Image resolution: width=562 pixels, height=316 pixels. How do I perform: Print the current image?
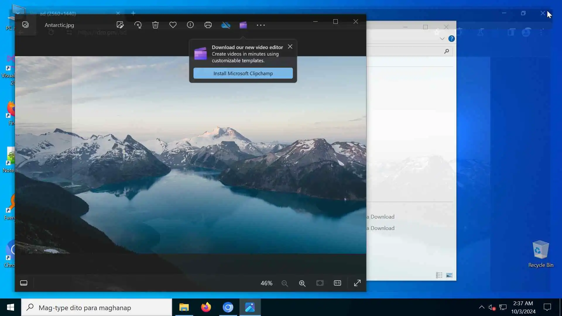[208, 25]
